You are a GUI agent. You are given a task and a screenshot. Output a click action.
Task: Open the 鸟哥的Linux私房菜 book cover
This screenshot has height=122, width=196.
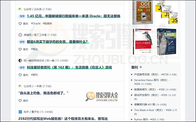point(166,42)
